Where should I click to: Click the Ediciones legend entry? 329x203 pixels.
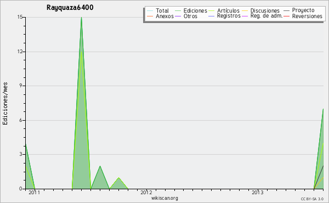click(195, 10)
